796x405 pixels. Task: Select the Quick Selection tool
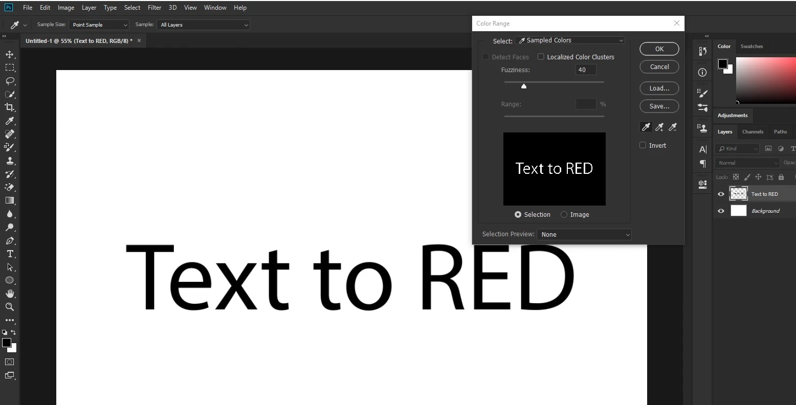pyautogui.click(x=10, y=94)
